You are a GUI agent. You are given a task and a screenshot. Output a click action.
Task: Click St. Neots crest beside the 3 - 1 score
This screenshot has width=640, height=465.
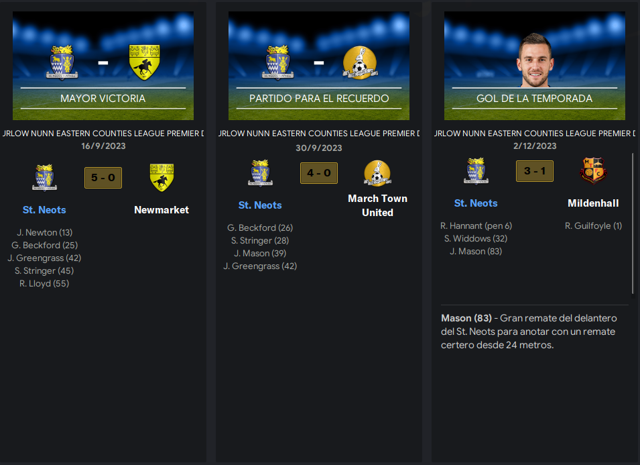pos(476,171)
